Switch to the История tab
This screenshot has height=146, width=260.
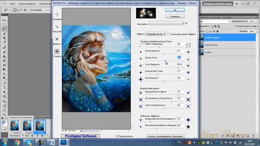click(x=227, y=17)
